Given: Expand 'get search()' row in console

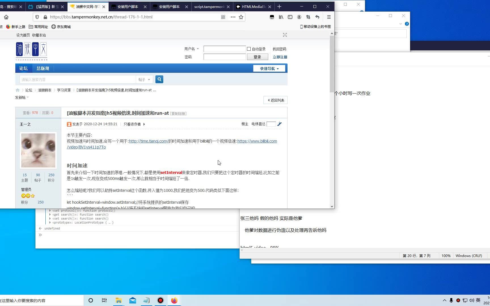Looking at the screenshot, I should 50,214.
